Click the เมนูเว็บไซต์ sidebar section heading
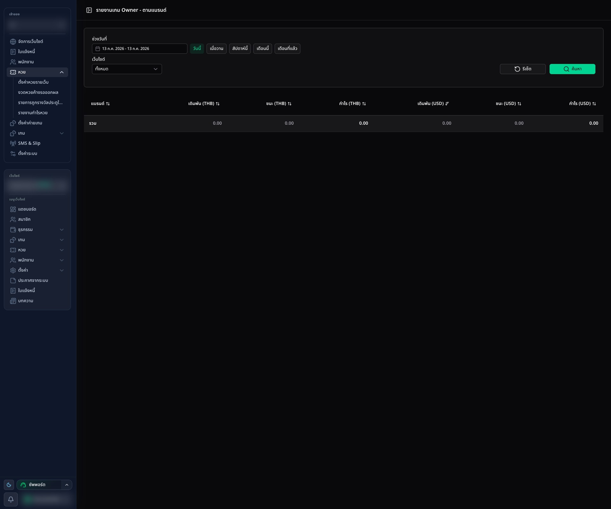 tap(17, 199)
